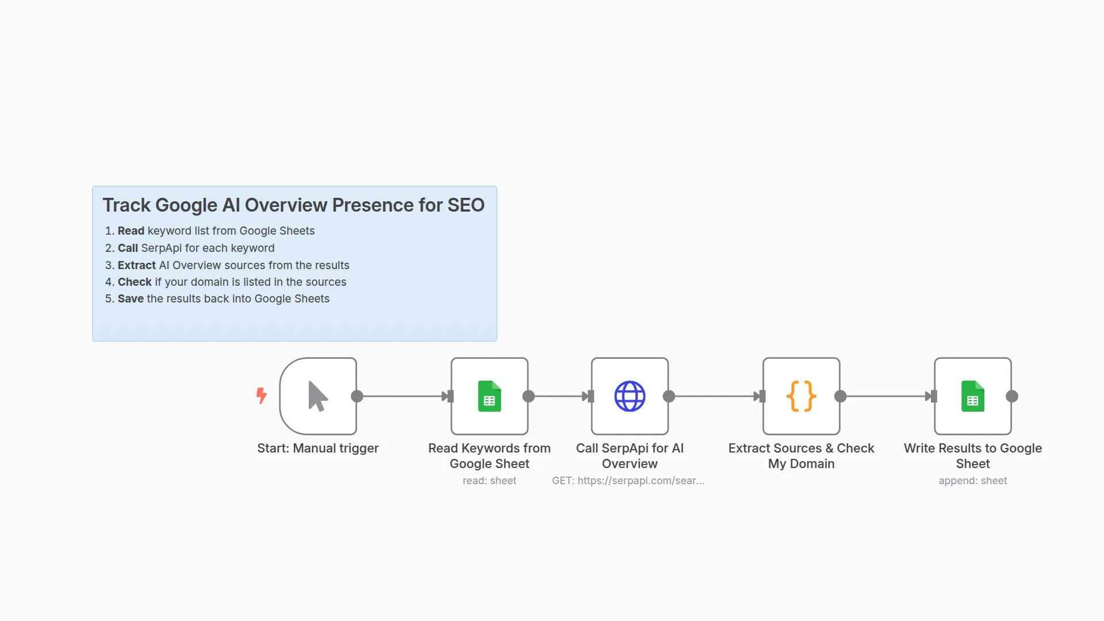Open the Read Keywords Google Sheets node
Screen dimensions: 1104x621
(x=489, y=396)
